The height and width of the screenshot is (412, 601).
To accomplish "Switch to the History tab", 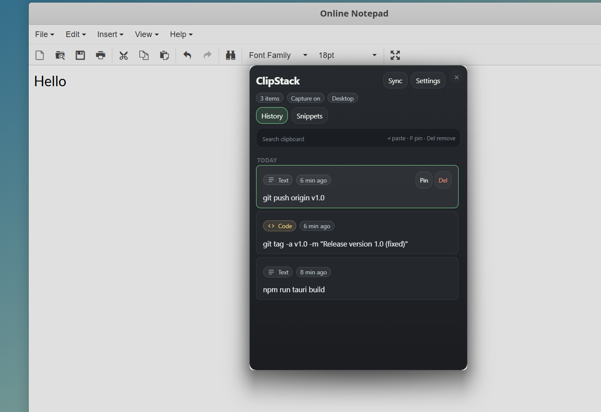I will (x=272, y=116).
